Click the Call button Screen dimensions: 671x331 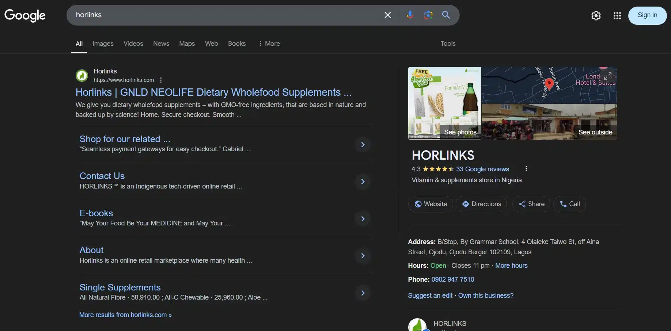569,204
